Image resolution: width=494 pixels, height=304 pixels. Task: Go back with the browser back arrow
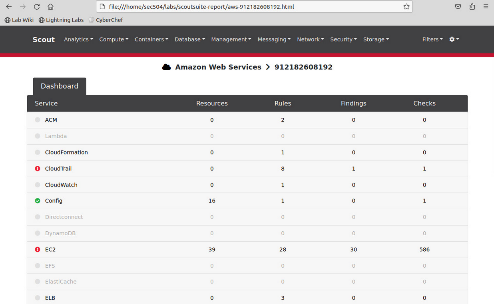click(9, 6)
